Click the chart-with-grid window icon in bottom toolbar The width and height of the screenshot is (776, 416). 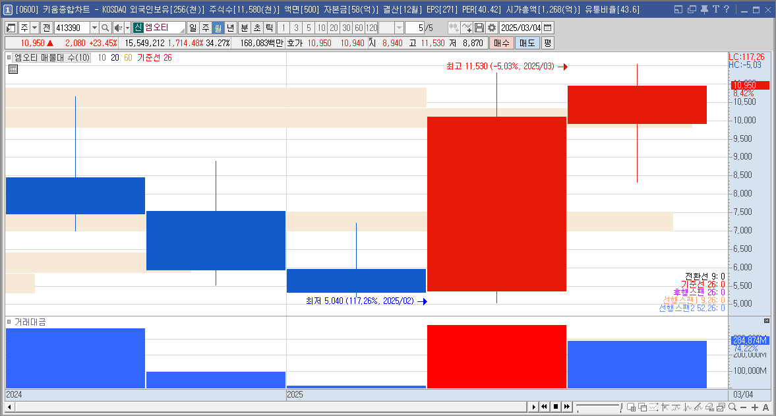click(632, 407)
